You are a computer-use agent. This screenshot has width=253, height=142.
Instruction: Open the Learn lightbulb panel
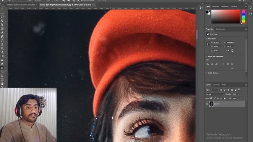[251, 8]
